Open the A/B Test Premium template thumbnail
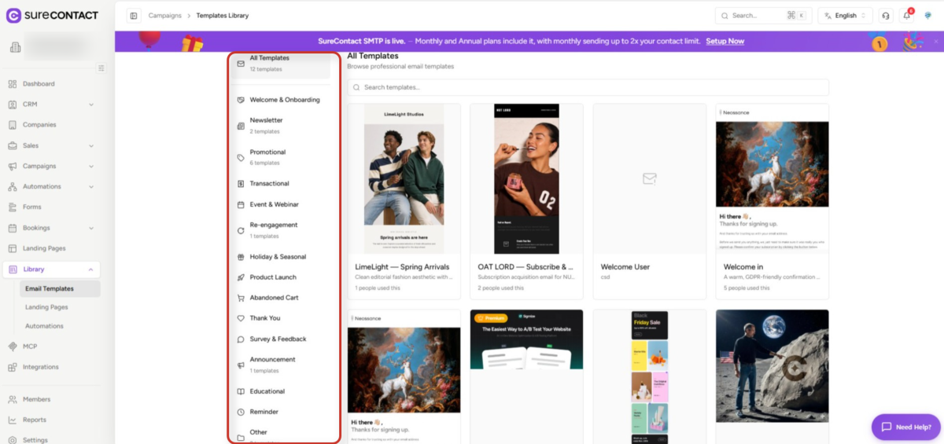This screenshot has height=444, width=944. tap(526, 339)
